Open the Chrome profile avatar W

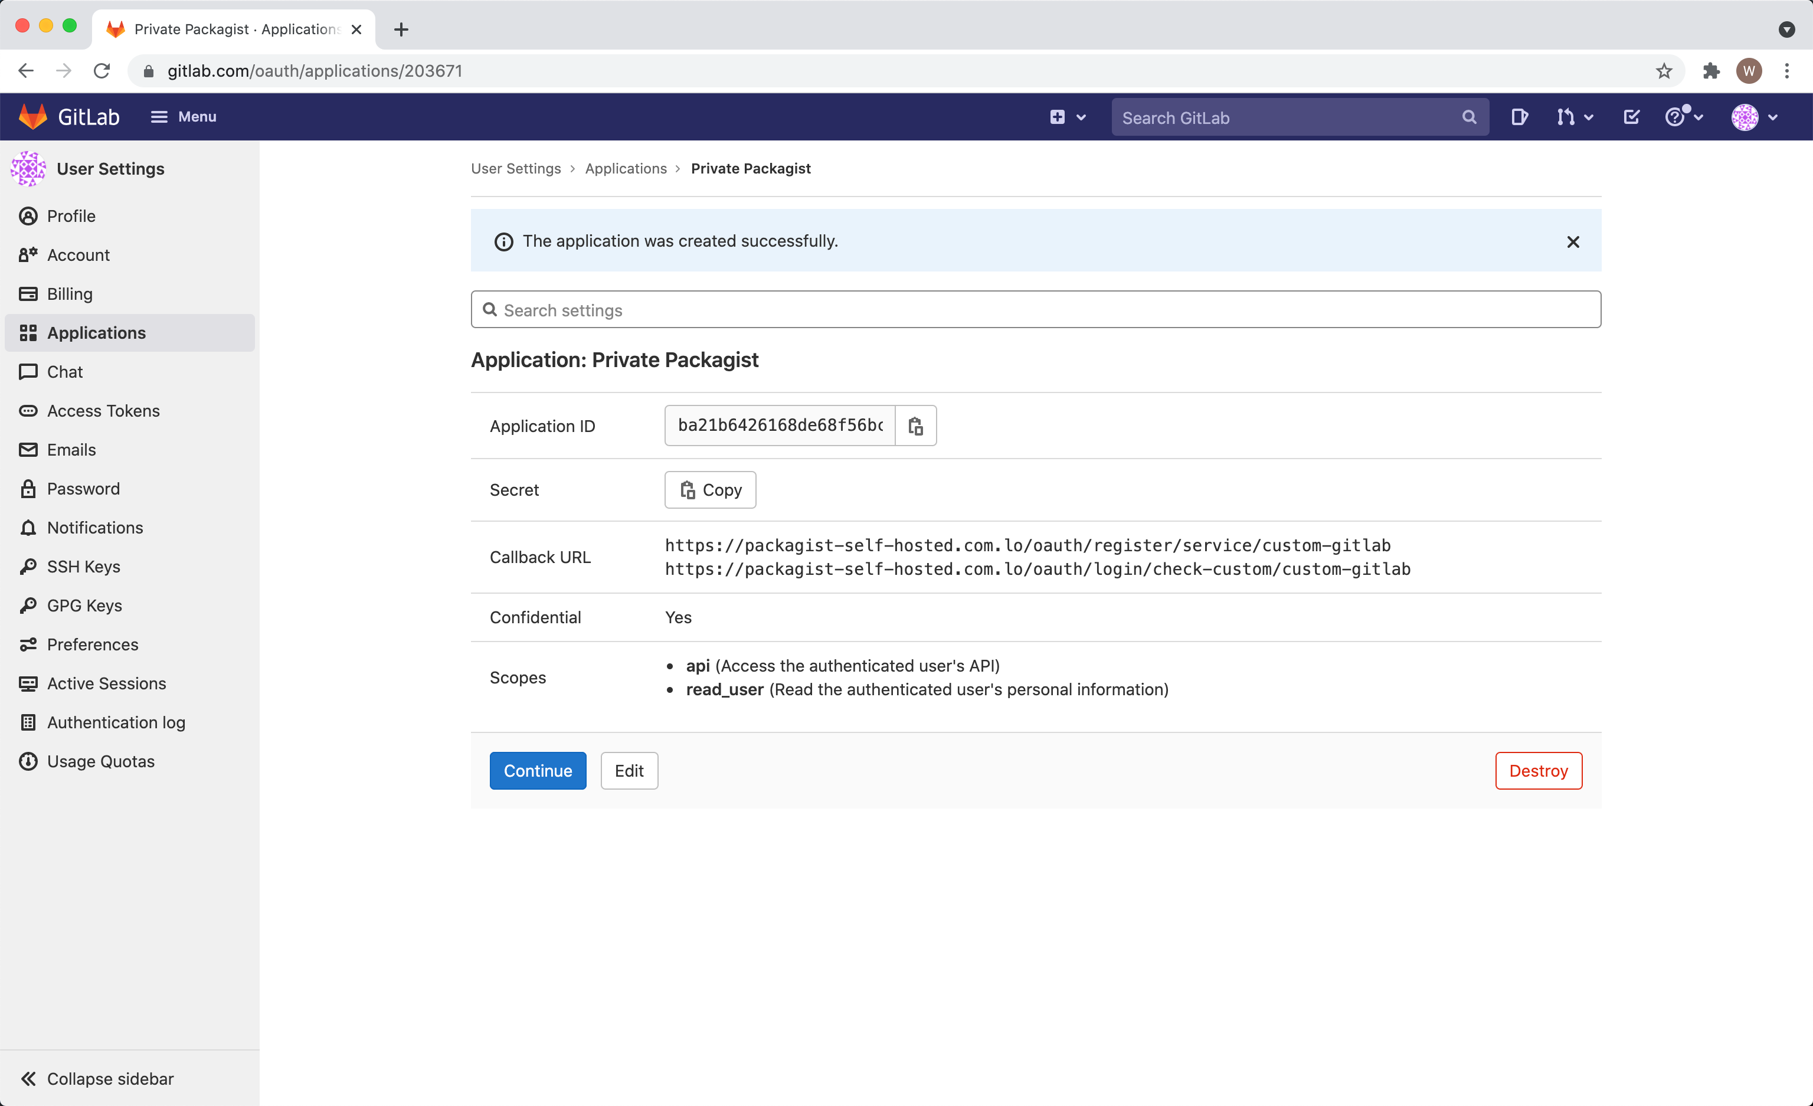1749,71
